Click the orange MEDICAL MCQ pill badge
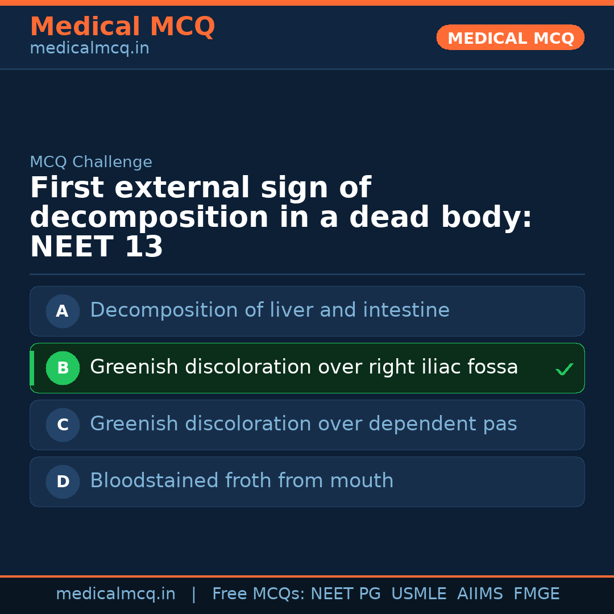Image resolution: width=614 pixels, height=614 pixels. [511, 38]
